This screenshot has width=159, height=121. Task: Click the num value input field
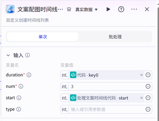(x=106, y=86)
